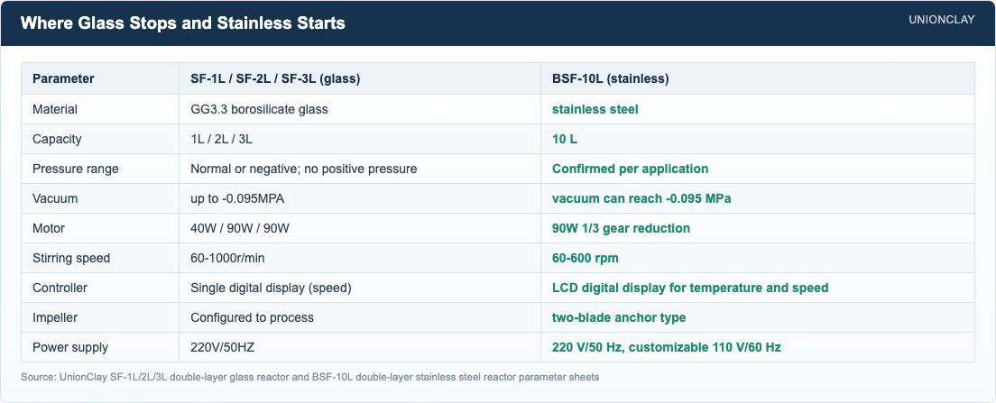Click the '10 L' capacity value
The width and height of the screenshot is (996, 403).
565,139
